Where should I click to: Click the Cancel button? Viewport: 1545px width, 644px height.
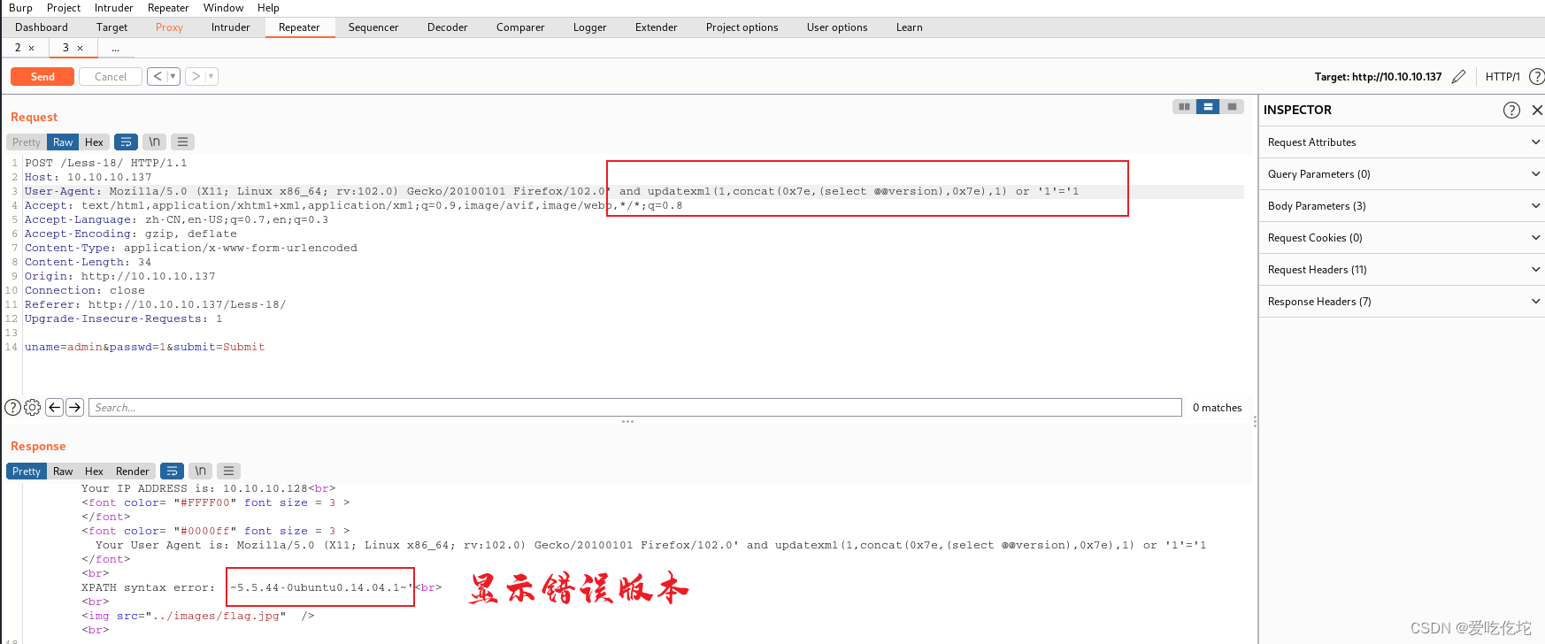111,77
